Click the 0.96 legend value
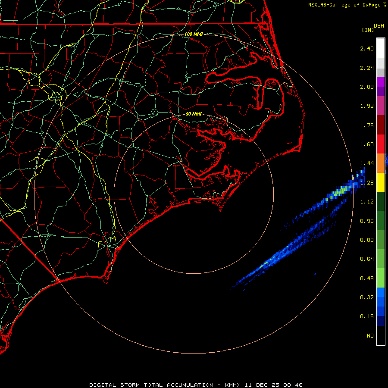 pos(367,221)
